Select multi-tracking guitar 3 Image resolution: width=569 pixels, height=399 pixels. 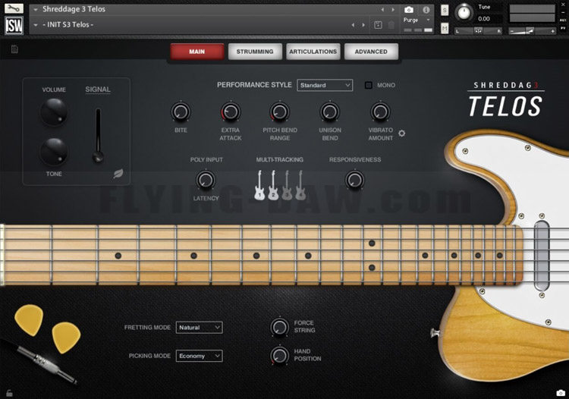coord(287,185)
